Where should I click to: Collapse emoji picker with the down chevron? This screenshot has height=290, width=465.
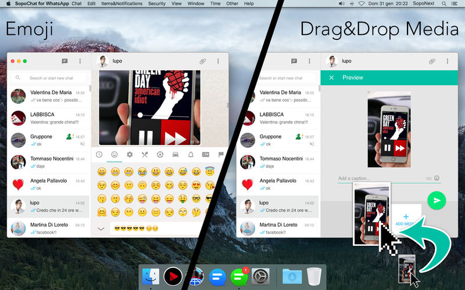coord(101,229)
